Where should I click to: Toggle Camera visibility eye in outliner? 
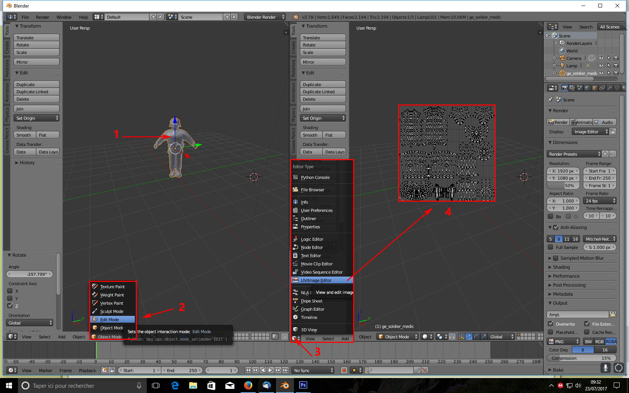tap(601, 58)
